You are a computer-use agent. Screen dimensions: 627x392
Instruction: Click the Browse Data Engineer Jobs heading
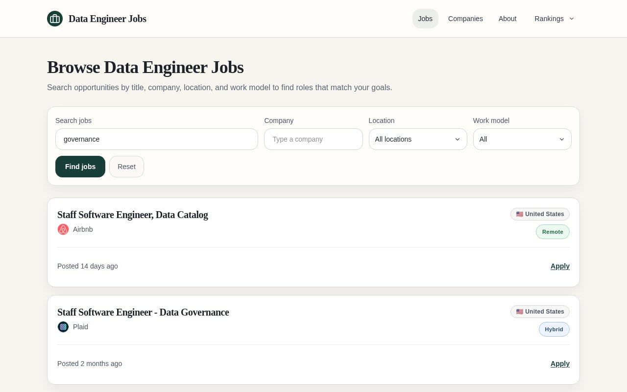click(145, 67)
